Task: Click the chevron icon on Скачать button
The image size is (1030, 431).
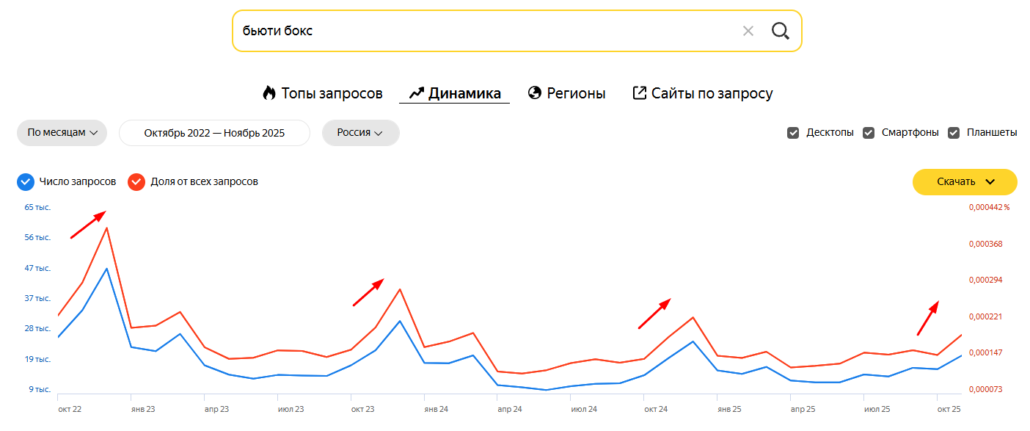Action: 990,182
